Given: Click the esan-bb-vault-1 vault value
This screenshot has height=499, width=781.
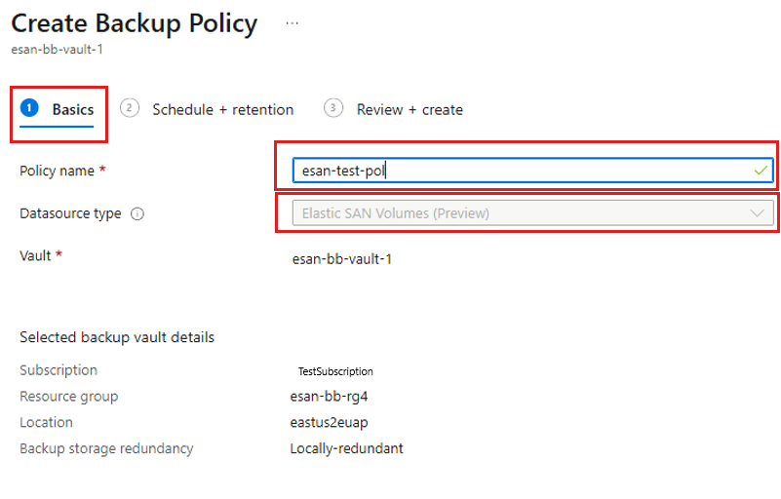Looking at the screenshot, I should point(341,259).
